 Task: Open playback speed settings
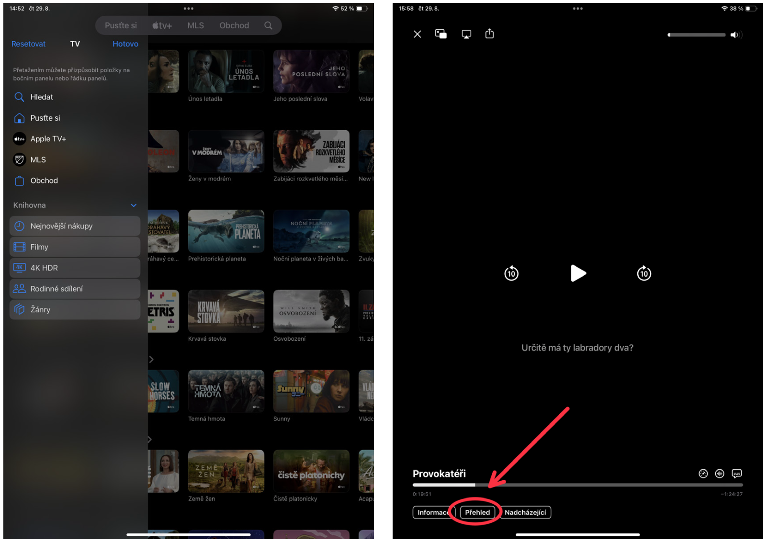point(703,474)
